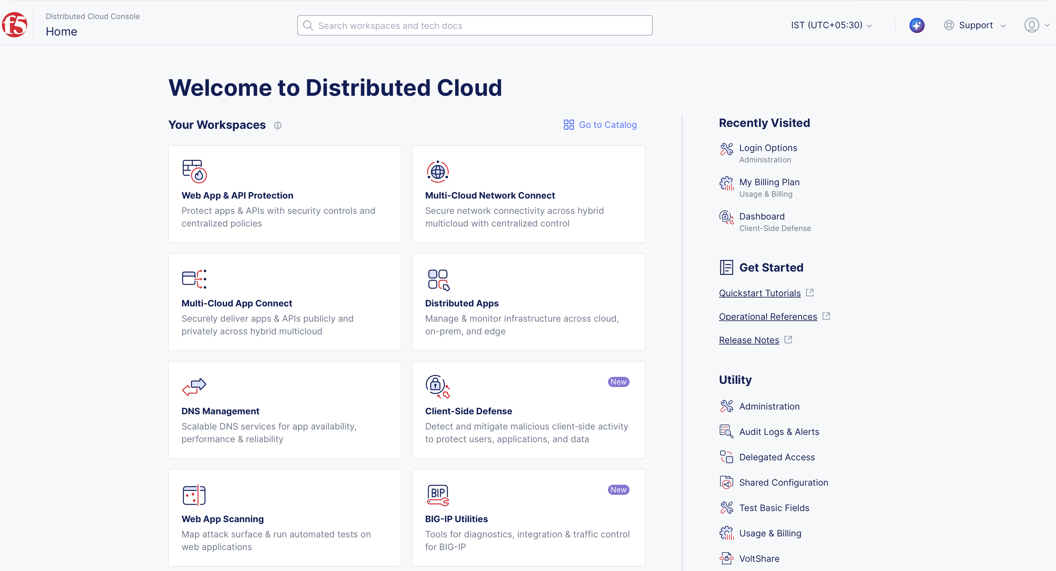1056x571 pixels.
Task: Open the Operational References link
Action: (x=768, y=317)
